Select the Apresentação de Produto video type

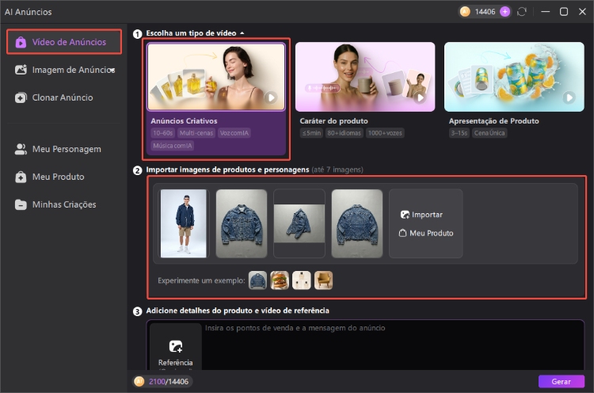click(514, 90)
